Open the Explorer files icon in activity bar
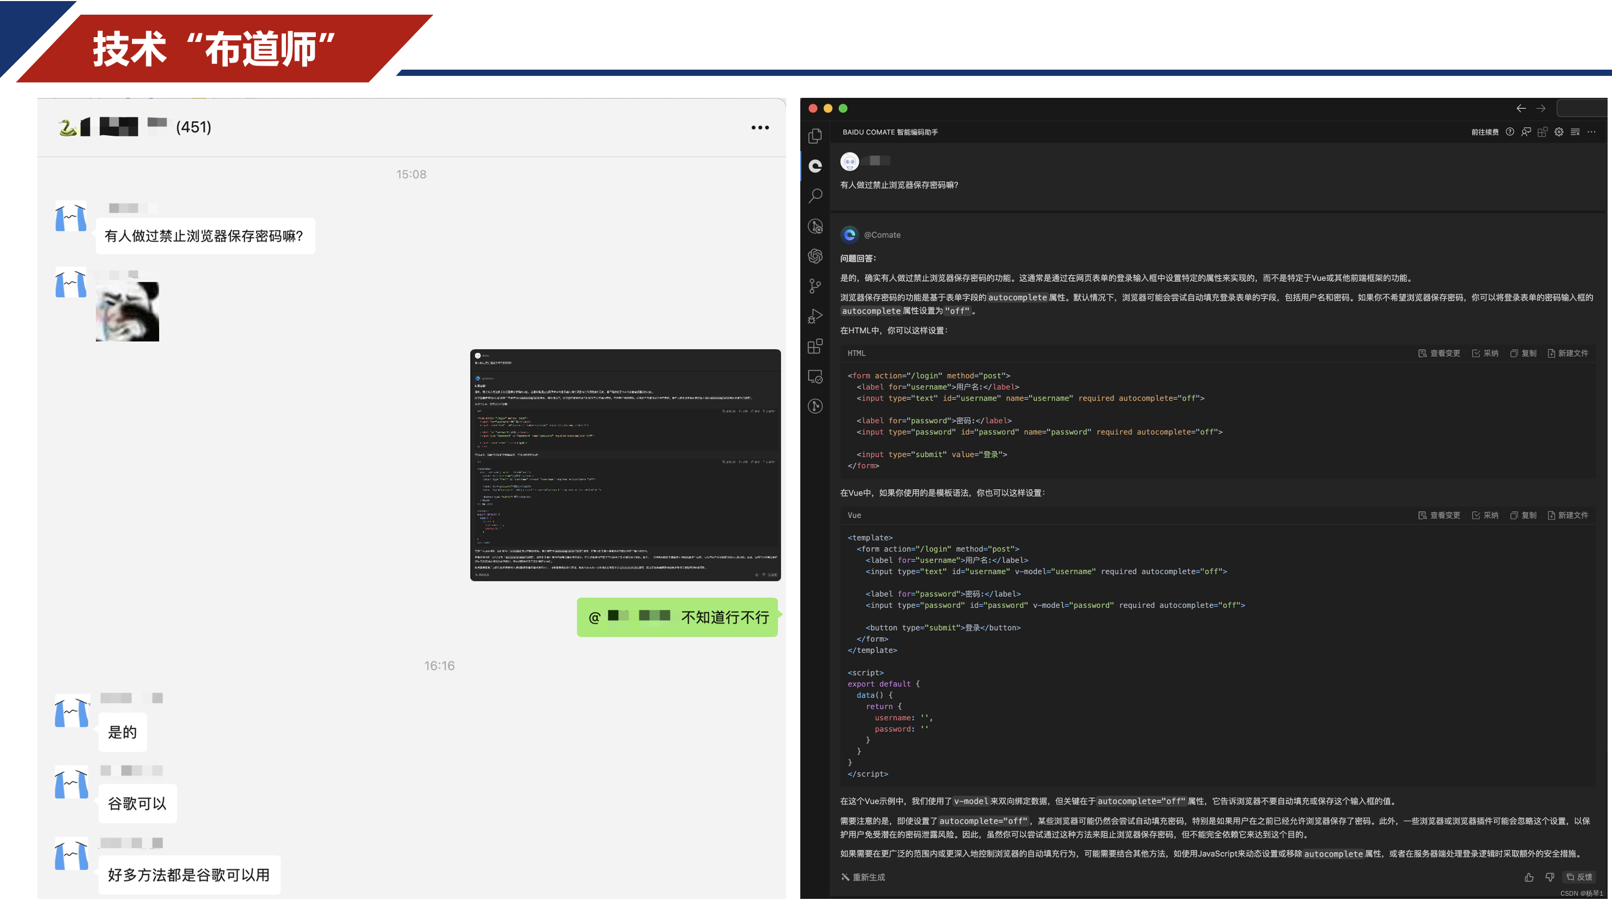1612x902 pixels. pos(815,136)
